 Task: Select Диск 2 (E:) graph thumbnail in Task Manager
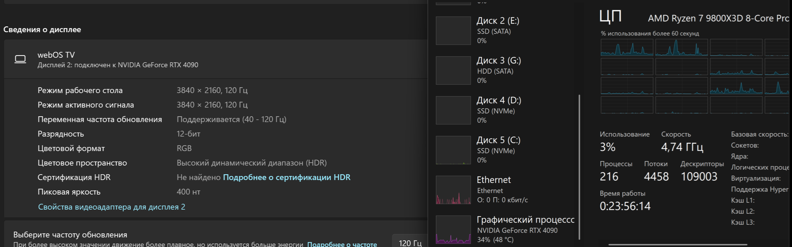pos(453,31)
